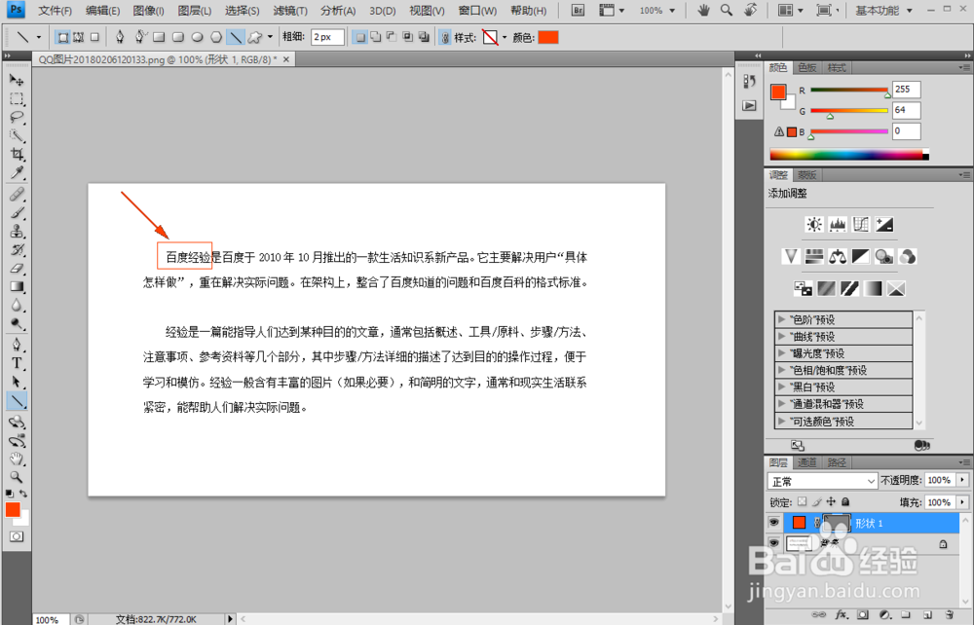Add a Brightness/Contrast adjustment
The height and width of the screenshot is (625, 974).
coord(813,224)
